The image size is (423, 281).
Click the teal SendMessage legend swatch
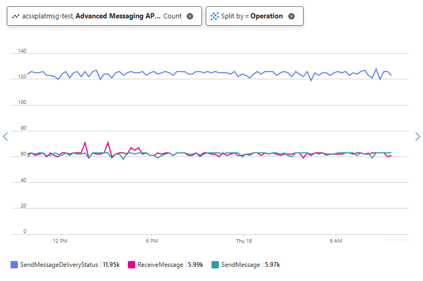(215, 265)
